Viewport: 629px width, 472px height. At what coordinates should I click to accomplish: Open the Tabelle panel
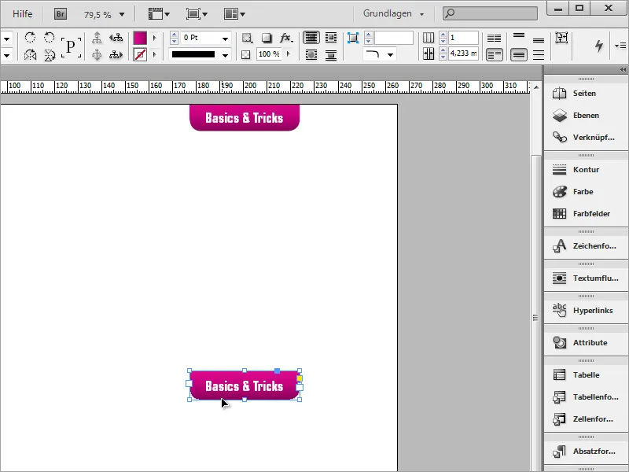click(x=586, y=375)
